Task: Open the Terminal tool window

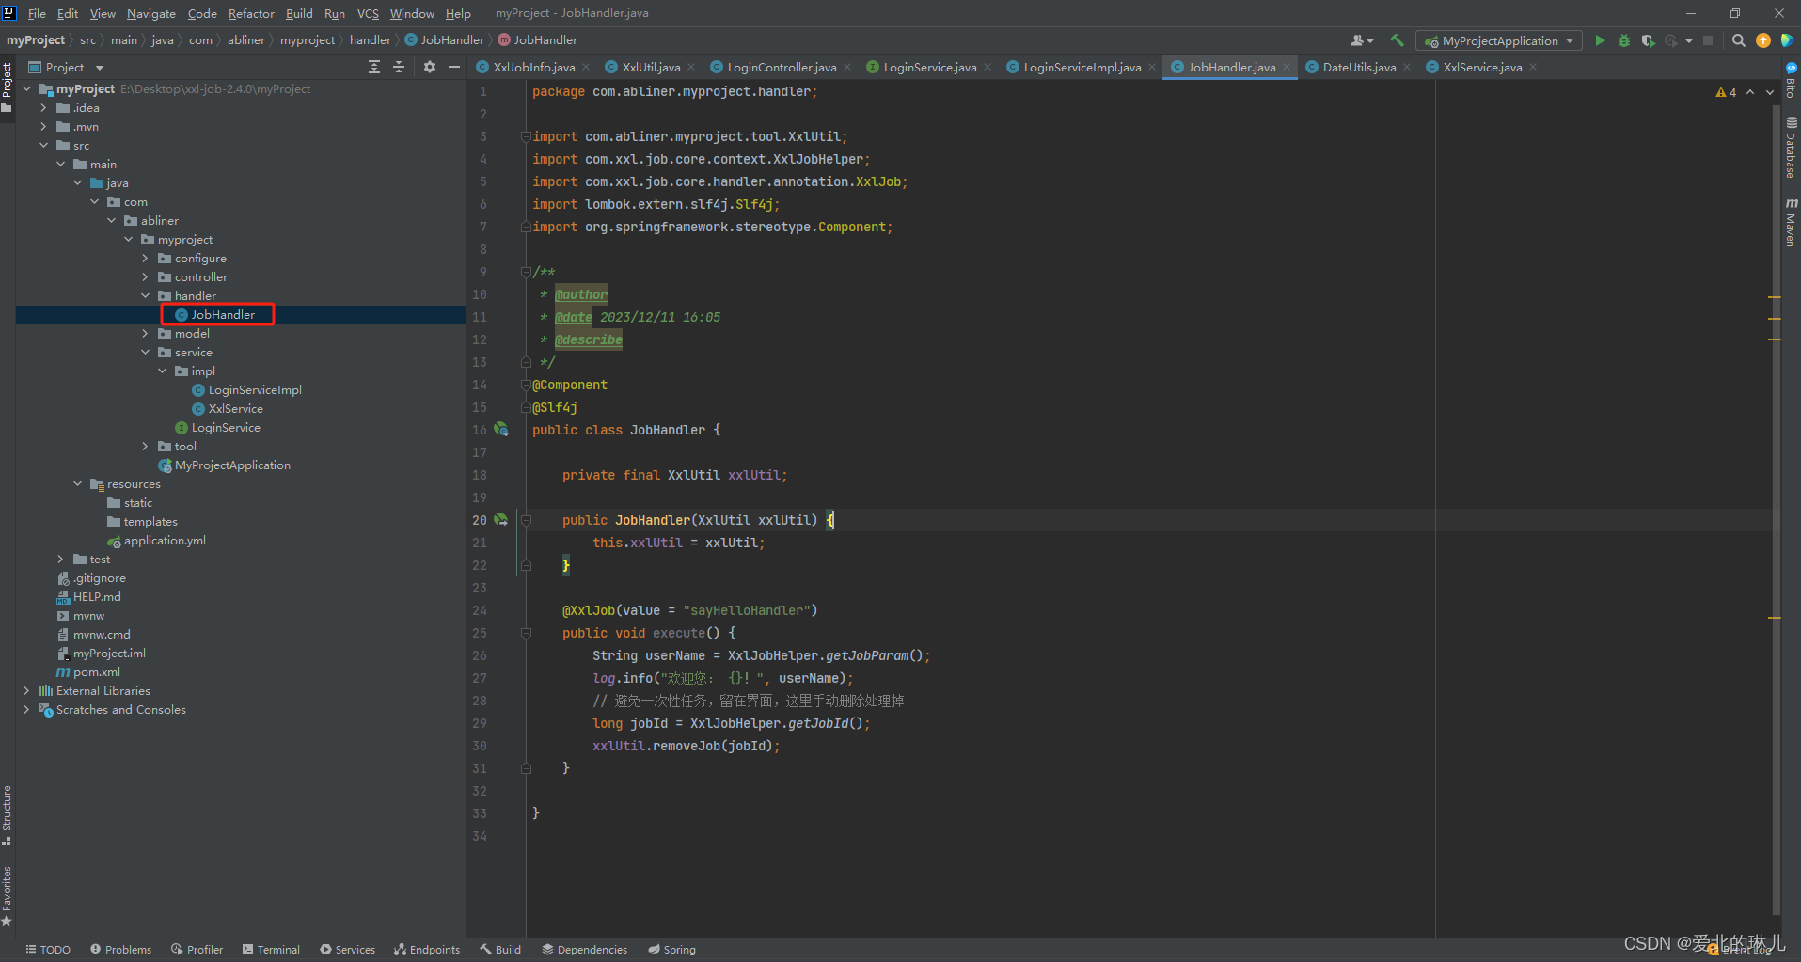Action: tap(271, 950)
